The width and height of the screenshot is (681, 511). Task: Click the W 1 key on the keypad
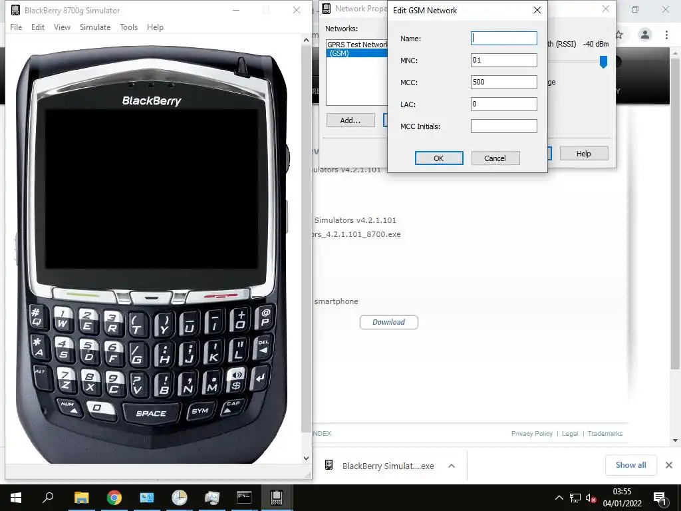(x=63, y=319)
